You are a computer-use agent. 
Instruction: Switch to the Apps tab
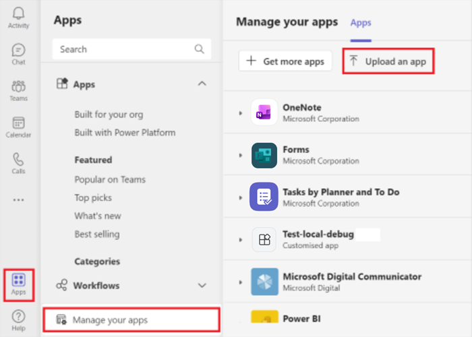[361, 22]
